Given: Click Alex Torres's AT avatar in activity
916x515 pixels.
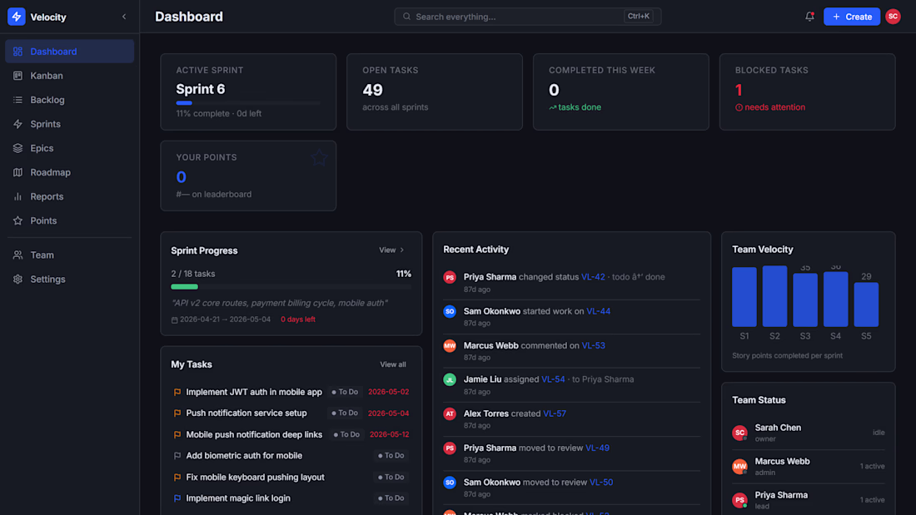Looking at the screenshot, I should (x=449, y=413).
